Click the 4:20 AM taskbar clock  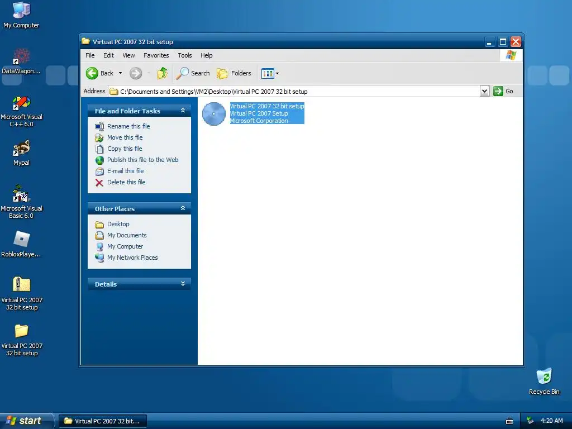[551, 421]
